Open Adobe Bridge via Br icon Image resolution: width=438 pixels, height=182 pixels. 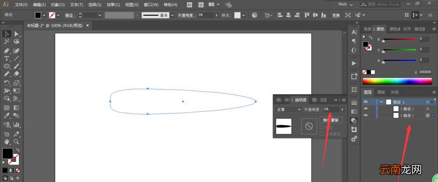(x=190, y=4)
